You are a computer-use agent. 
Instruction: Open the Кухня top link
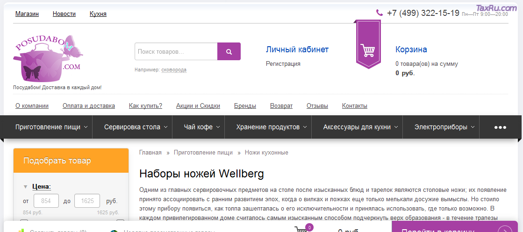coord(98,14)
